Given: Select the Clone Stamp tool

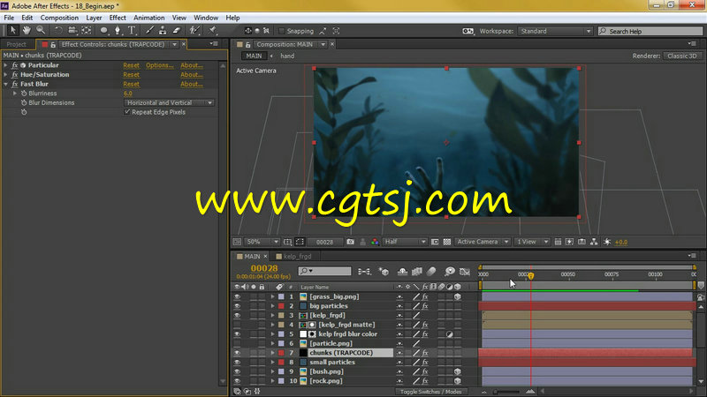Looking at the screenshot, I should (x=163, y=31).
